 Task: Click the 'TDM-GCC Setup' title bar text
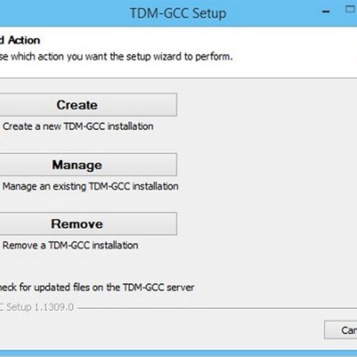pyautogui.click(x=178, y=14)
